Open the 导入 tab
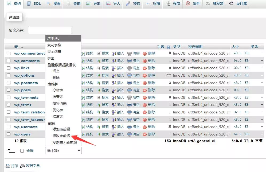Screen dimensions: 266x172 (x=113, y=3)
